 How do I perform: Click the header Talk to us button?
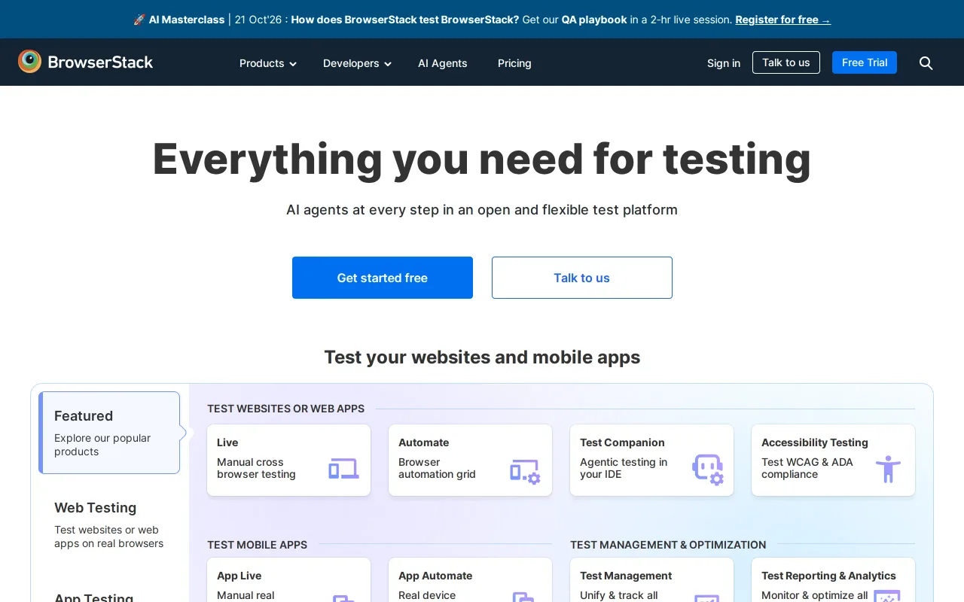pos(786,62)
